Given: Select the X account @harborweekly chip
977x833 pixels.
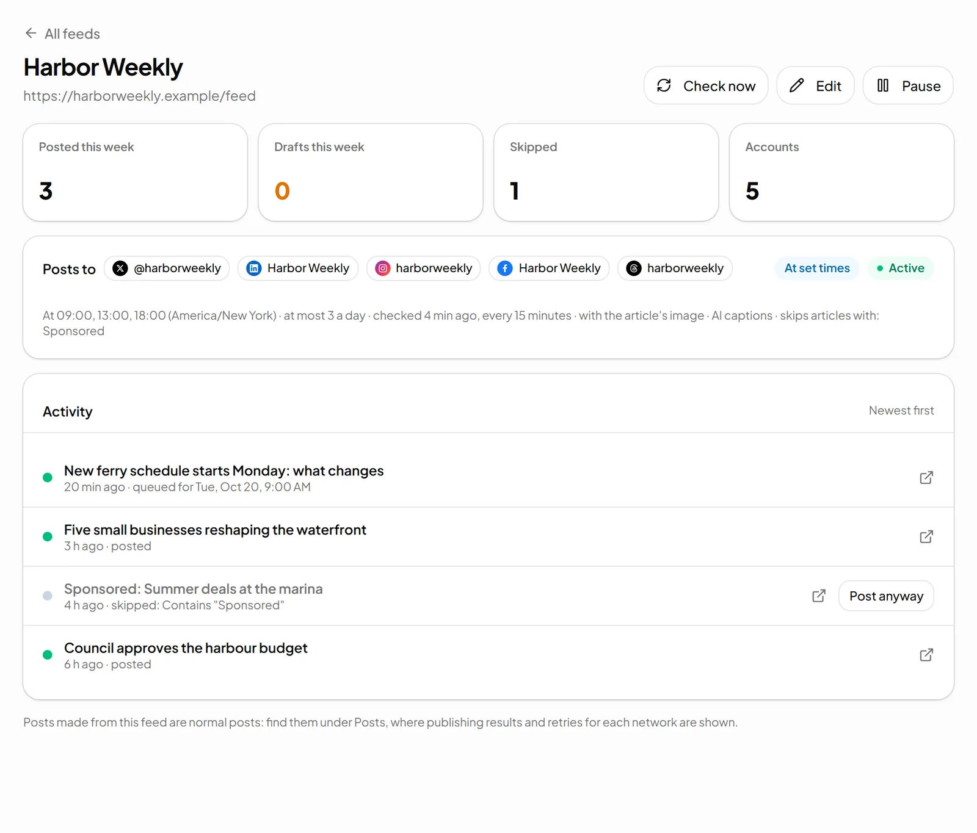Looking at the screenshot, I should point(167,269).
